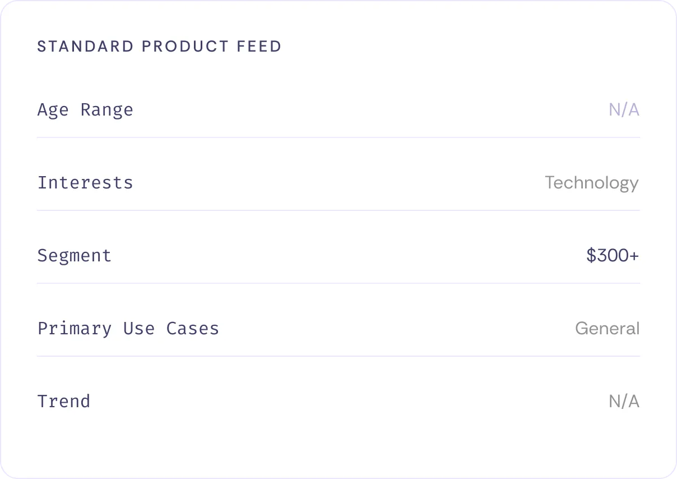Screen dimensions: 677x479
Task: Click the Standard Product Feed heading
Action: coord(159,46)
